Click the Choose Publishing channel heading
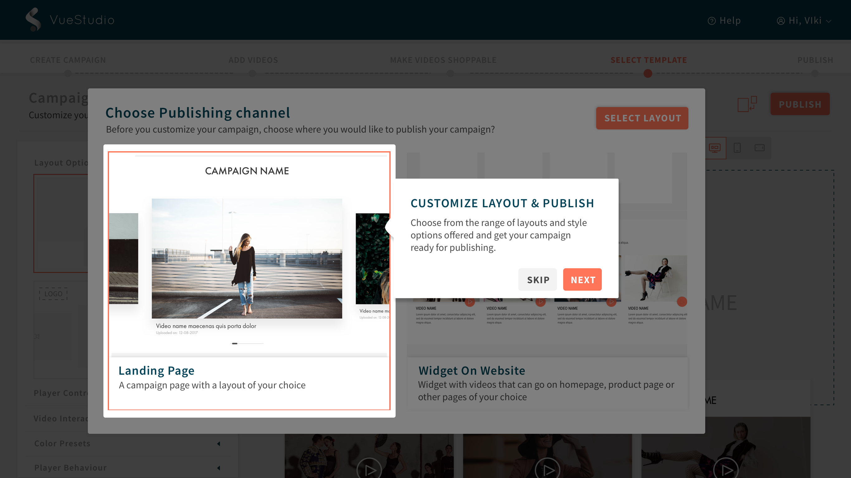Screen dimensions: 851x478 pos(197,113)
